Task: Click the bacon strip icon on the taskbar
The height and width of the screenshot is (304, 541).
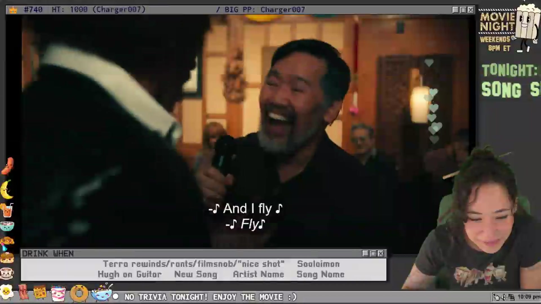Action: [24, 292]
